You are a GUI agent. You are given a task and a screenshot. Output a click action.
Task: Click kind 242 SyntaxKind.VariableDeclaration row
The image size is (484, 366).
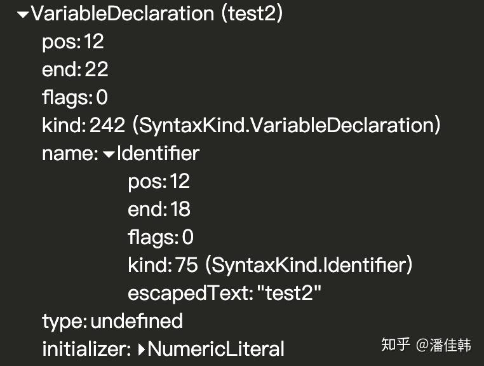coord(241,126)
